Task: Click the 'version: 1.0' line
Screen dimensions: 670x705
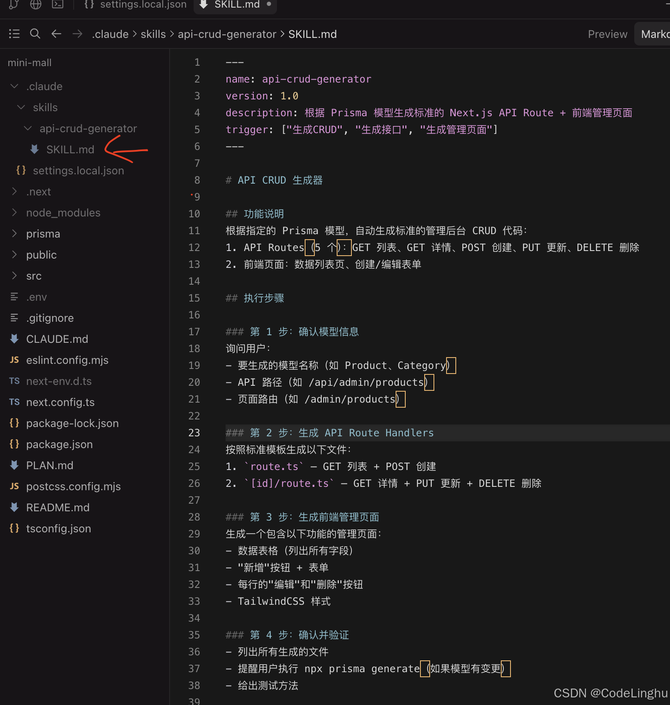Action: [x=262, y=96]
